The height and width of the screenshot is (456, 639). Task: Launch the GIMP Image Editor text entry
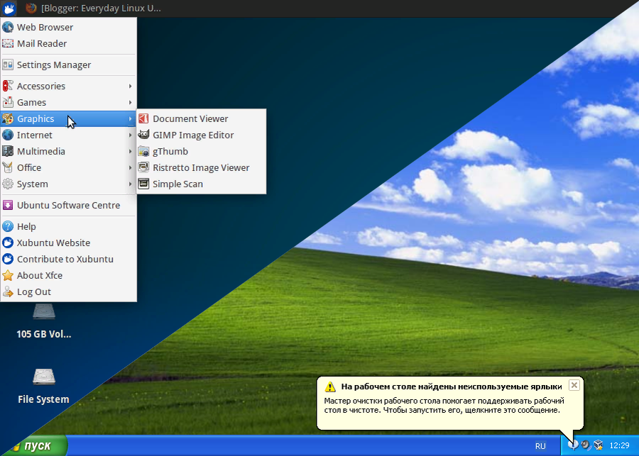pyautogui.click(x=193, y=135)
